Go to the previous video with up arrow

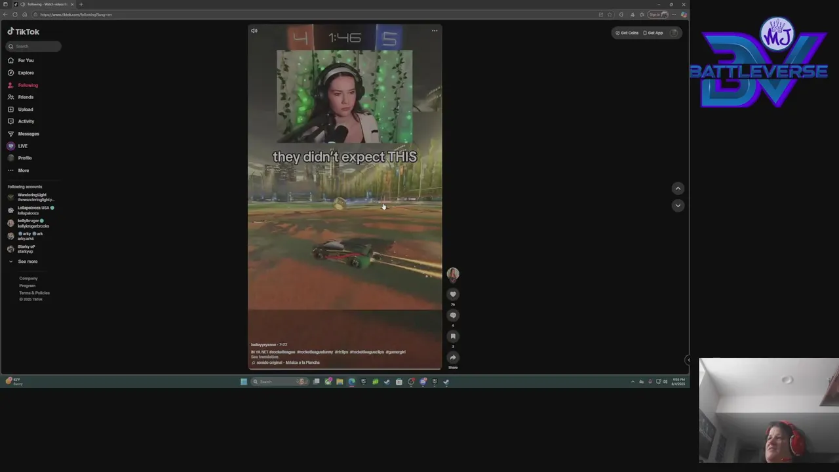pyautogui.click(x=678, y=188)
